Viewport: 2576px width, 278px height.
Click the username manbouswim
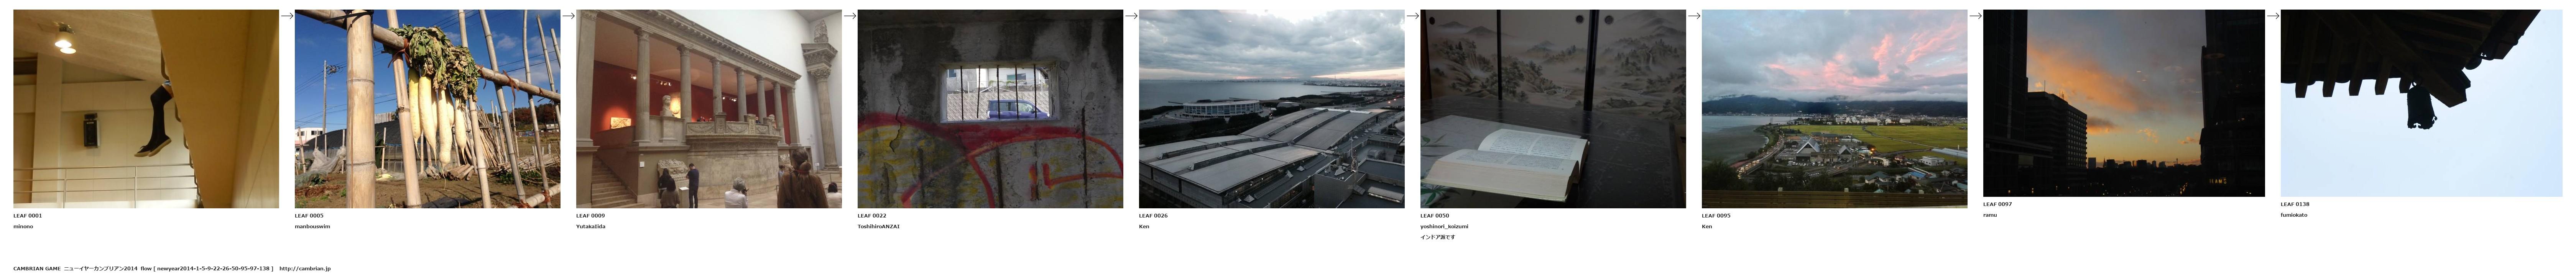click(x=312, y=226)
